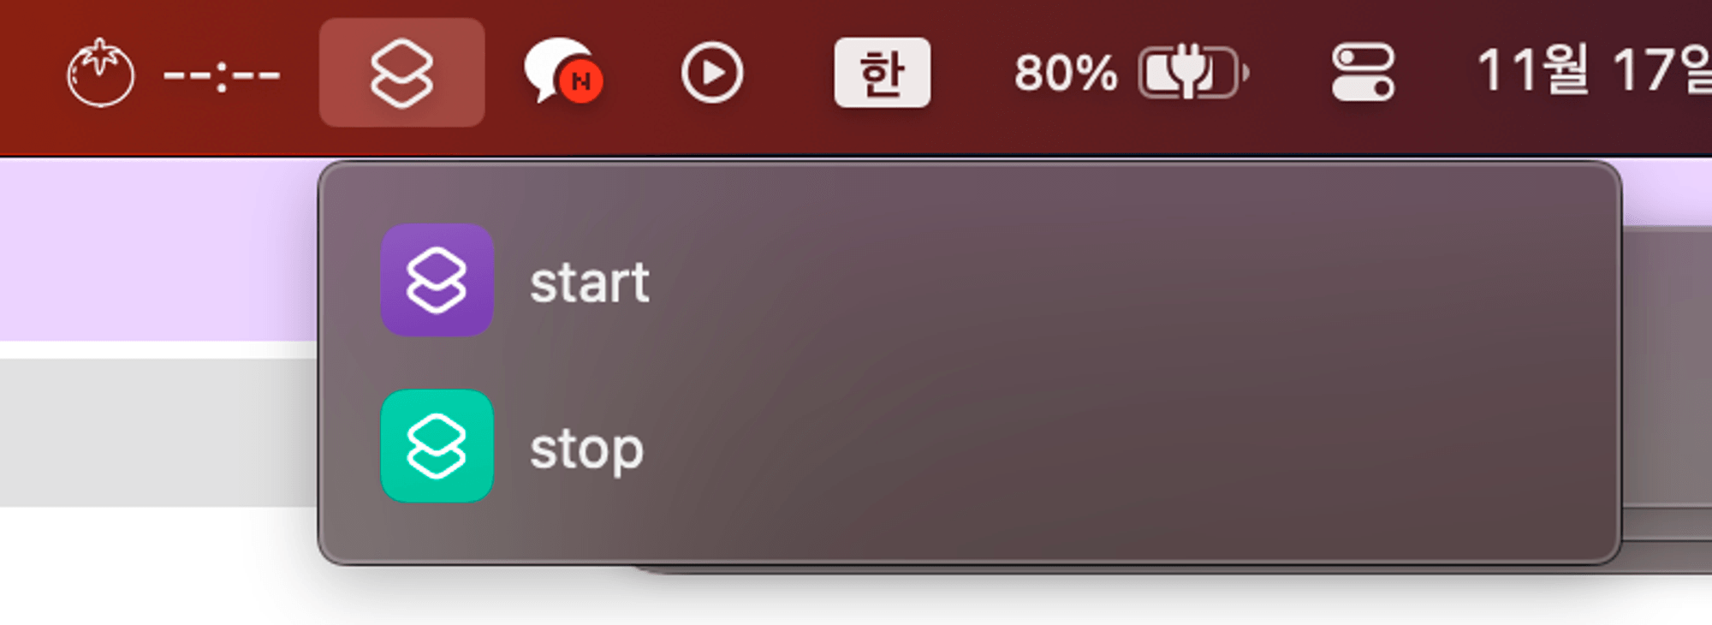Show the 11월 17일 date panel
This screenshot has height=625, width=1712.
point(1594,70)
